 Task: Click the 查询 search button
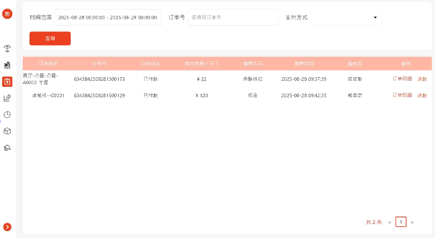point(50,38)
